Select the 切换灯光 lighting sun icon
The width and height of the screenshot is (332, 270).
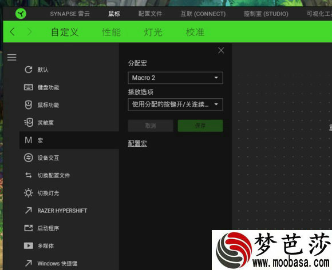click(x=29, y=193)
